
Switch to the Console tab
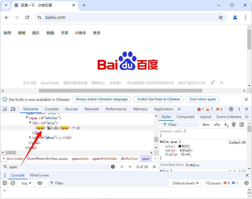[x=52, y=109]
